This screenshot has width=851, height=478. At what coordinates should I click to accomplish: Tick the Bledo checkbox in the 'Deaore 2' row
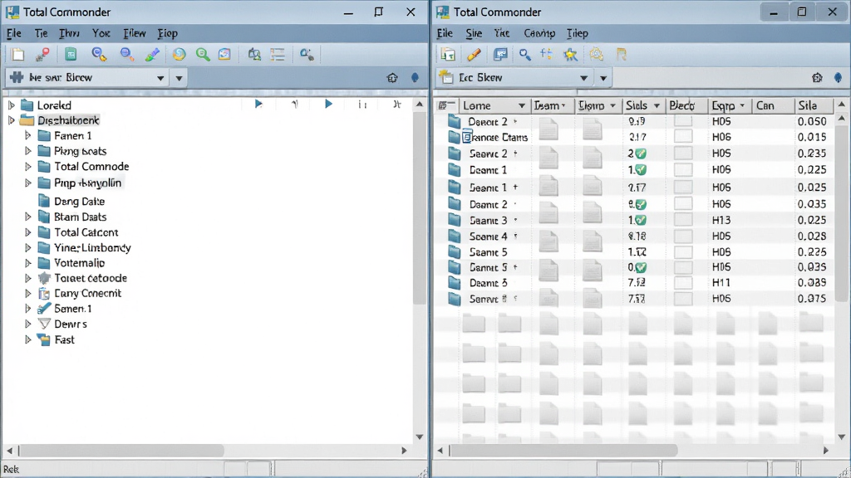tap(683, 121)
